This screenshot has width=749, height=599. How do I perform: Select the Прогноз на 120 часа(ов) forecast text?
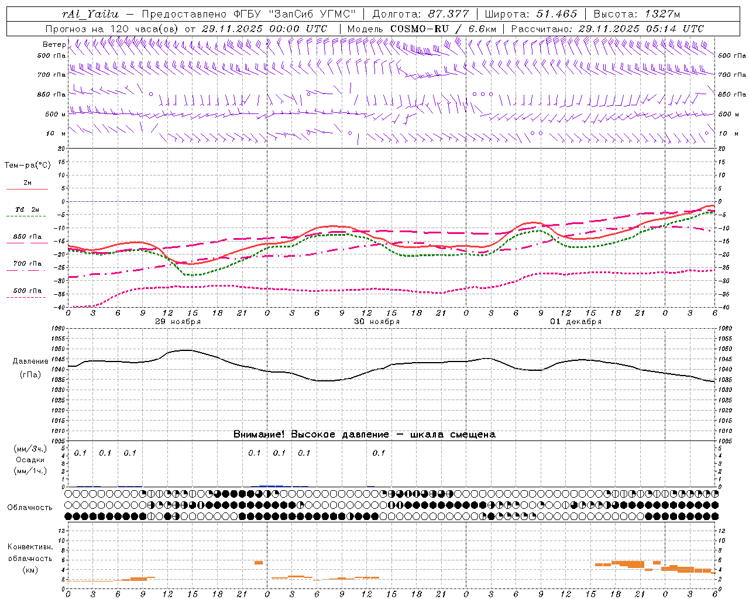coord(112,29)
